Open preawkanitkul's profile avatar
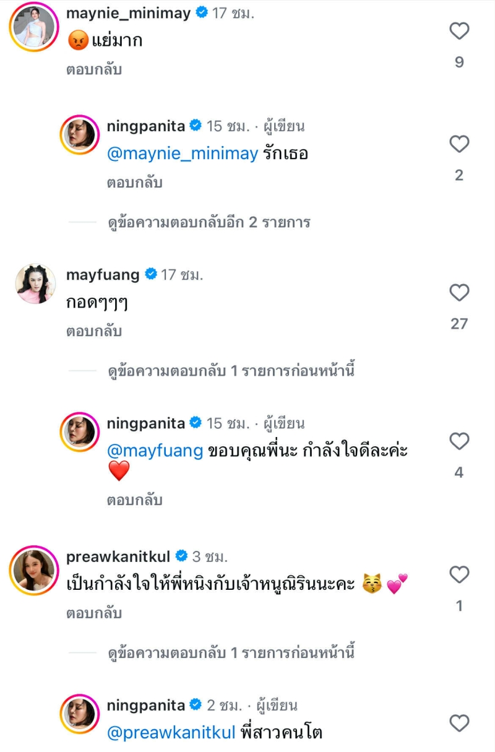 tap(33, 570)
